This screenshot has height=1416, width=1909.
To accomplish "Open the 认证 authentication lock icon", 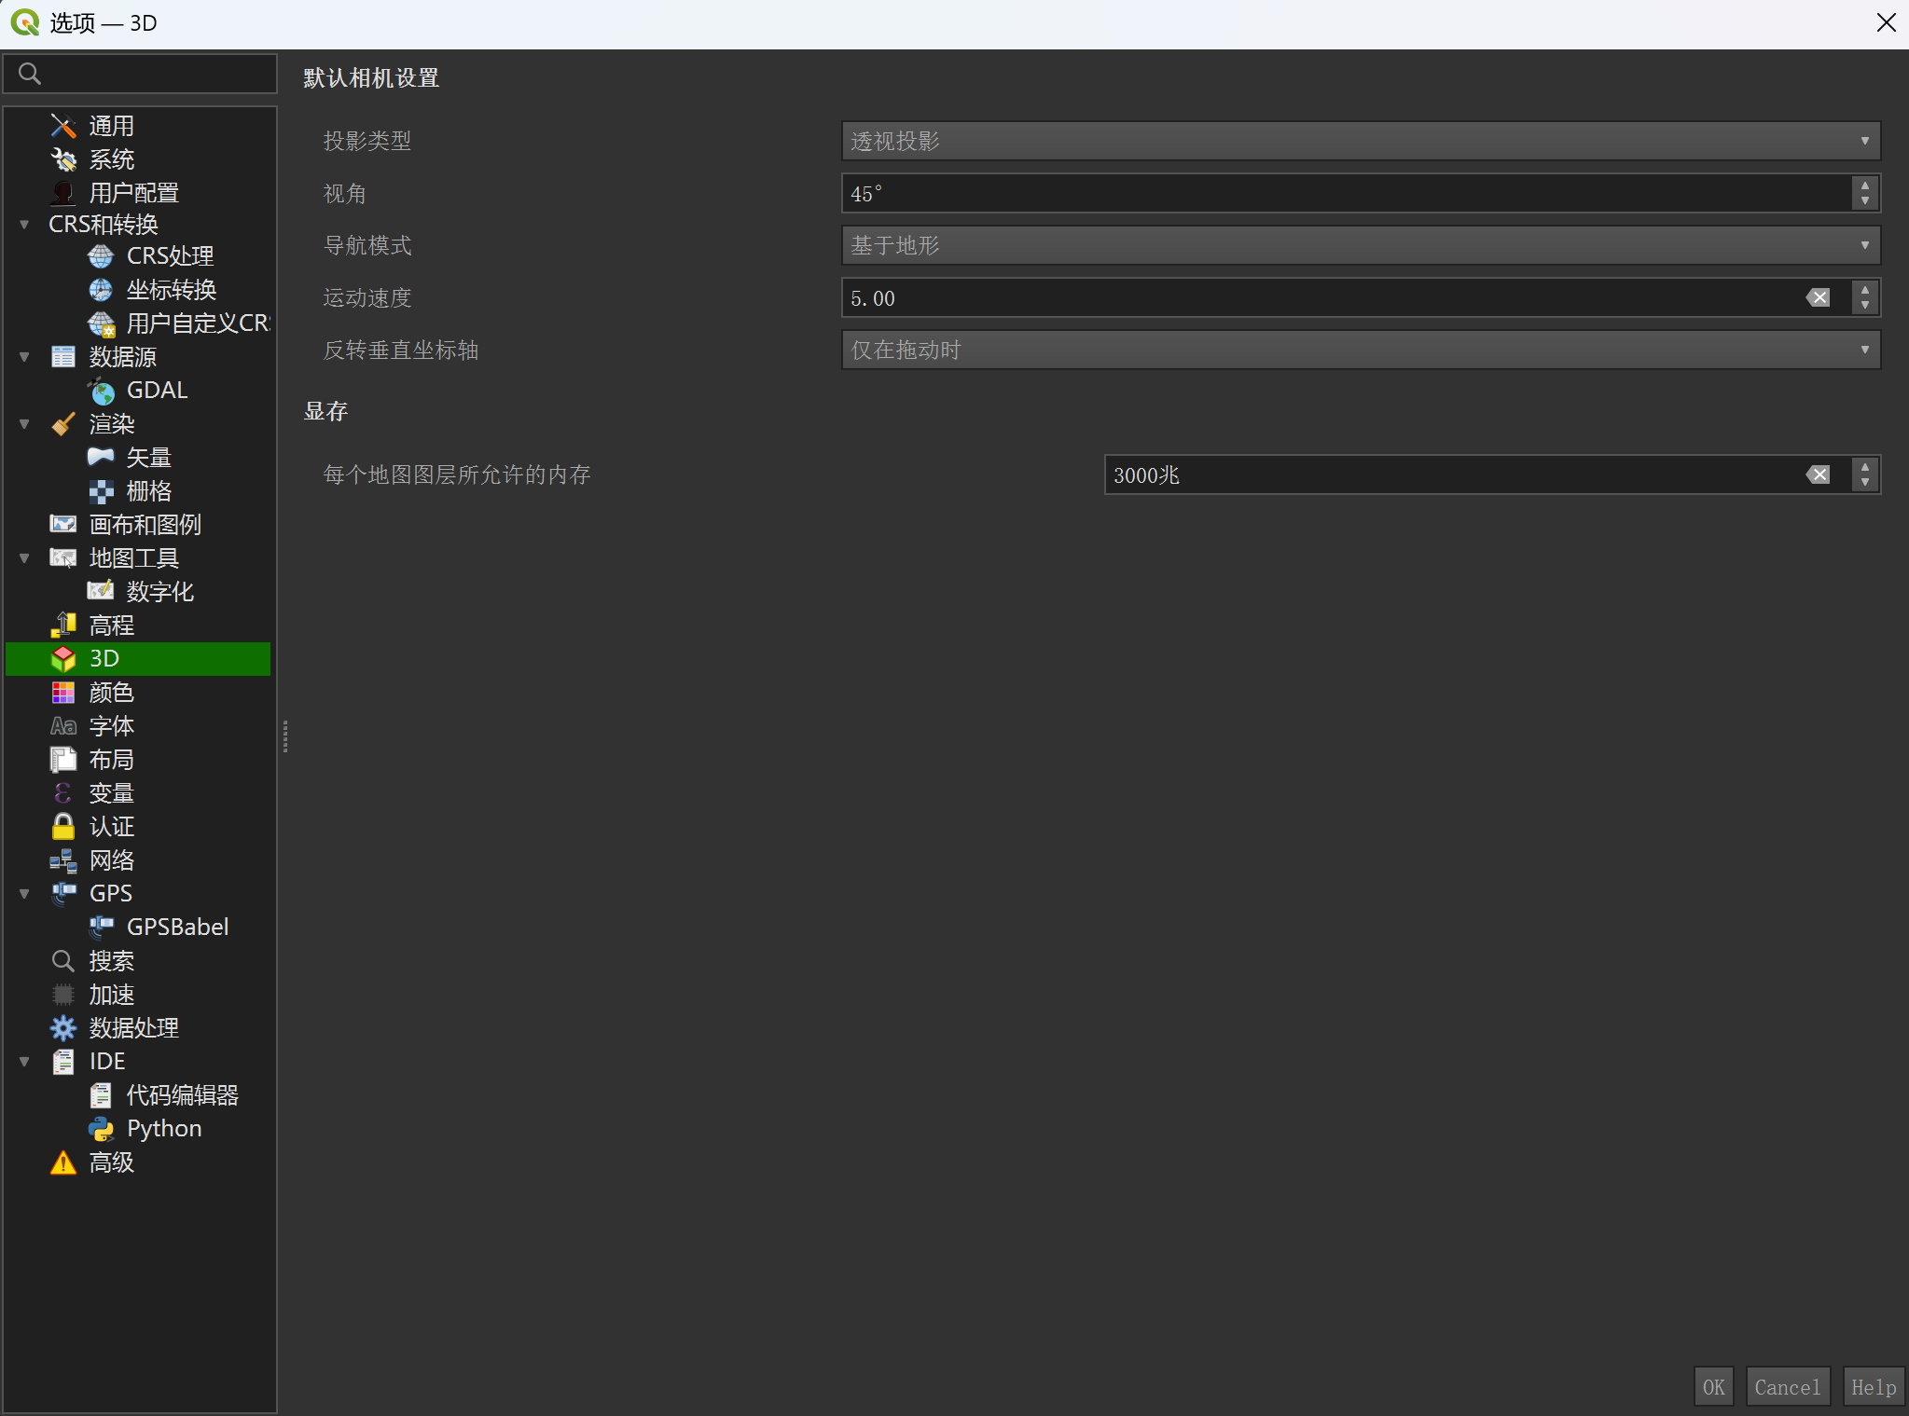I will (x=63, y=827).
